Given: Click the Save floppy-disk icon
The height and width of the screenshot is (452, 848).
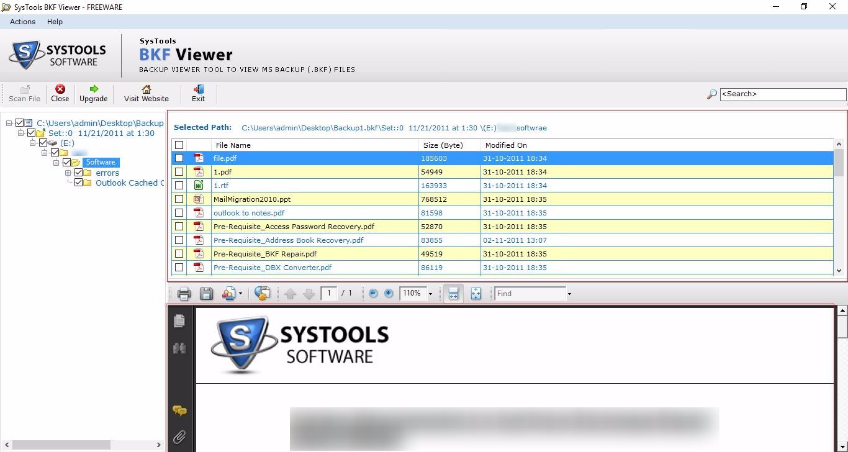Looking at the screenshot, I should click(x=206, y=294).
